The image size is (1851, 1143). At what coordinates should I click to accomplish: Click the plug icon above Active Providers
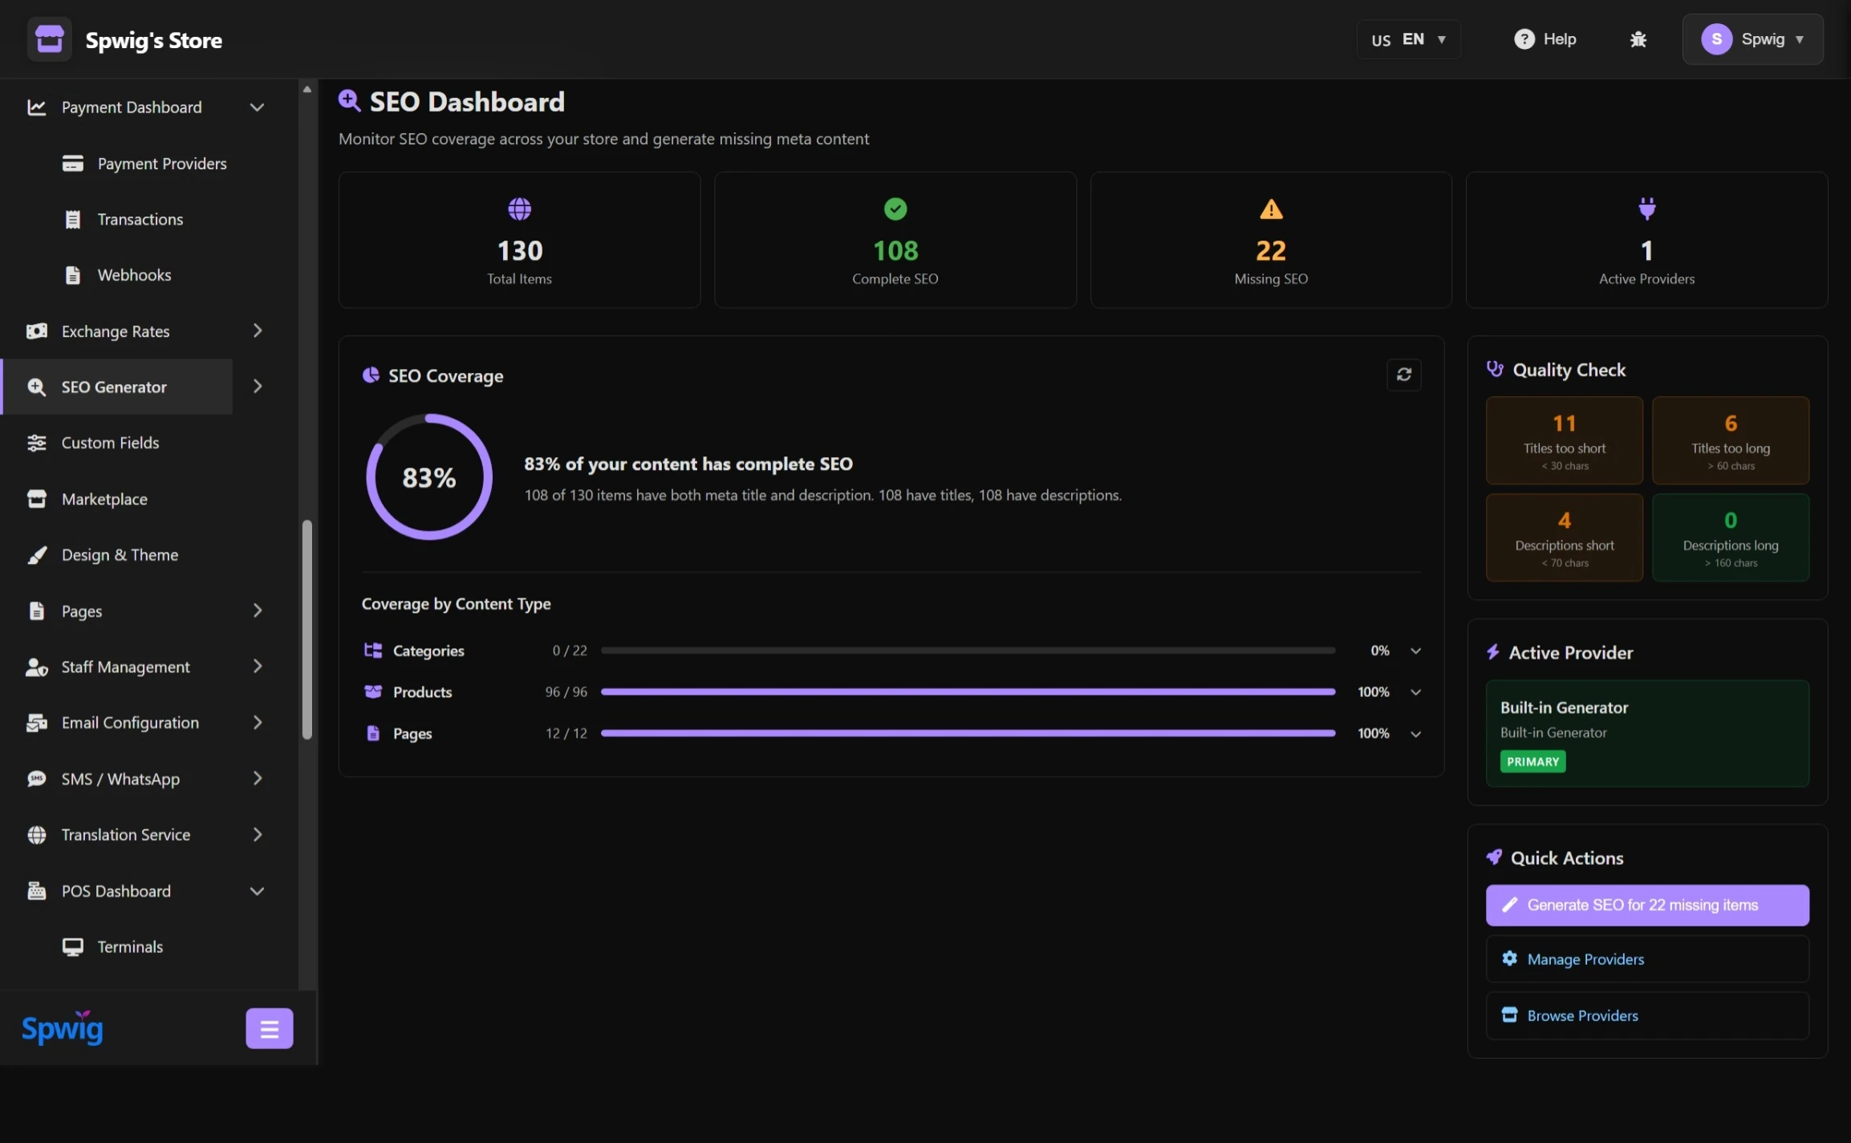1646,209
